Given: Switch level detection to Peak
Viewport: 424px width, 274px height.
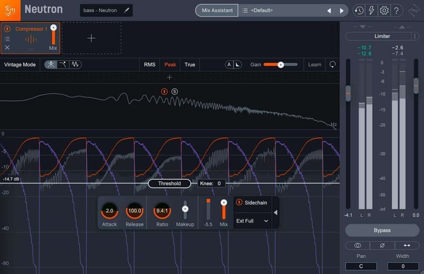Looking at the screenshot, I should coord(170,65).
